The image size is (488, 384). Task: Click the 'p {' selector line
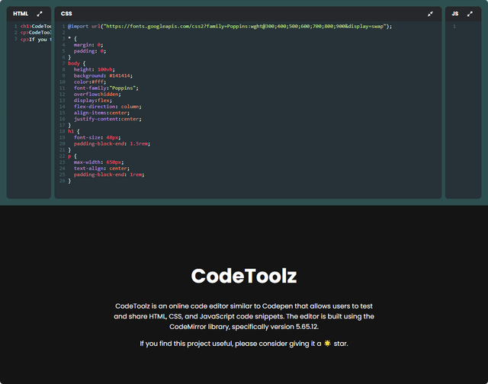72,156
